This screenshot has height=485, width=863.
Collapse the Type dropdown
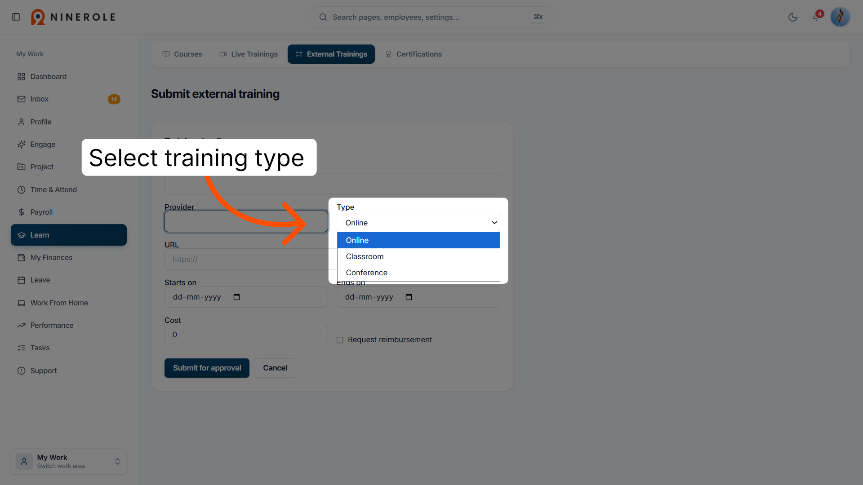418,223
